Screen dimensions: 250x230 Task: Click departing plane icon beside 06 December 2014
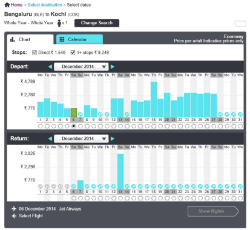14,209
